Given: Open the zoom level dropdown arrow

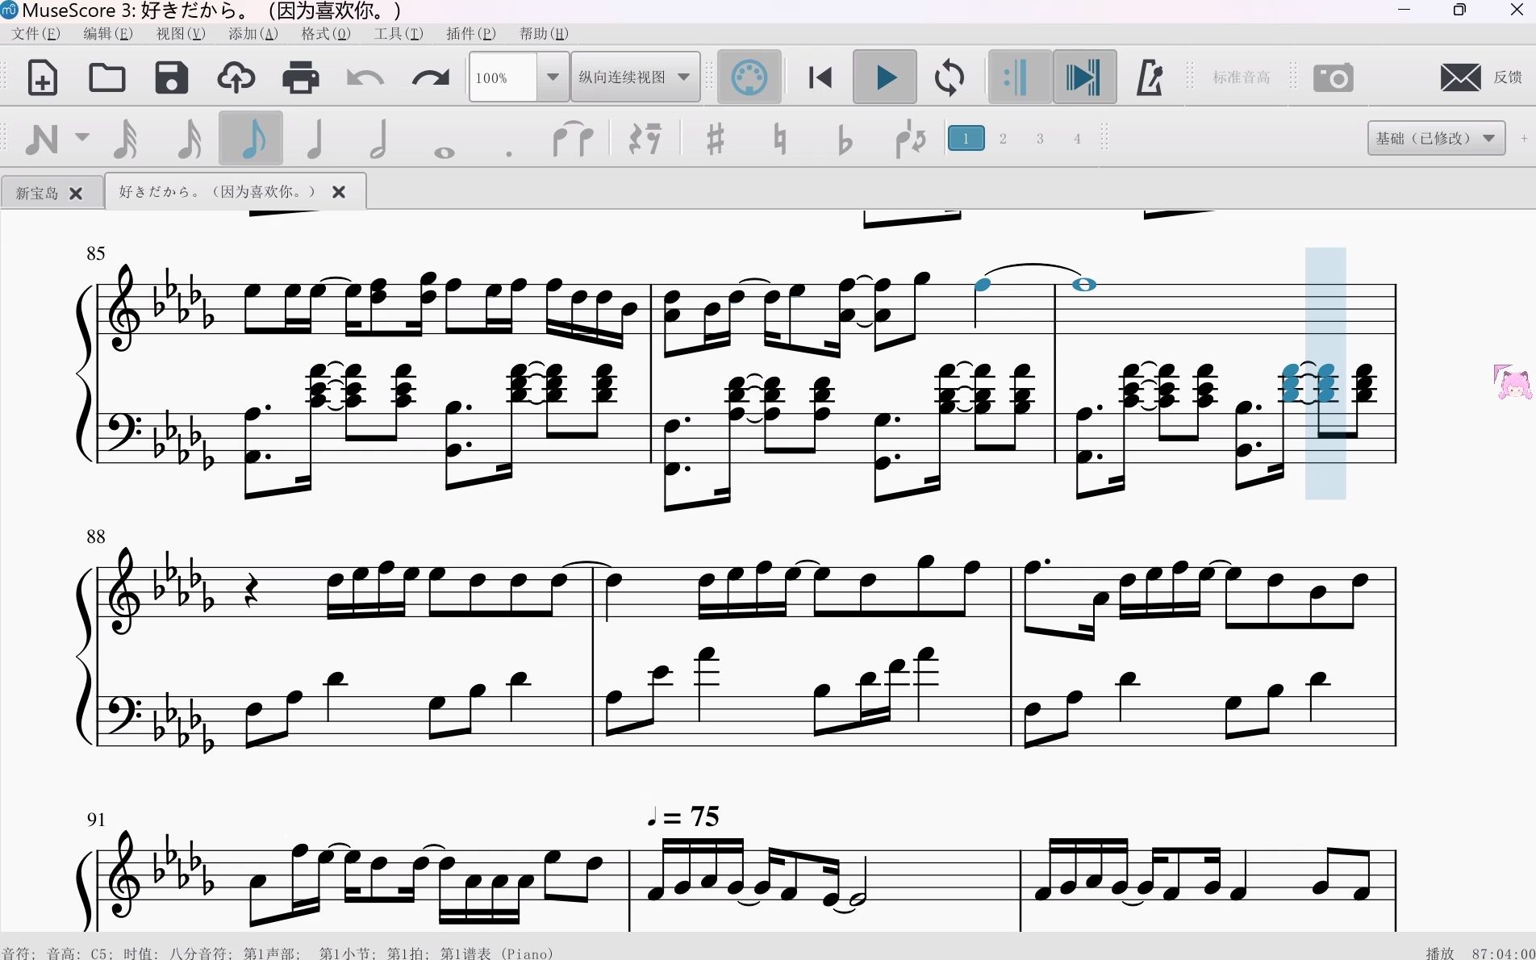Looking at the screenshot, I should (553, 77).
